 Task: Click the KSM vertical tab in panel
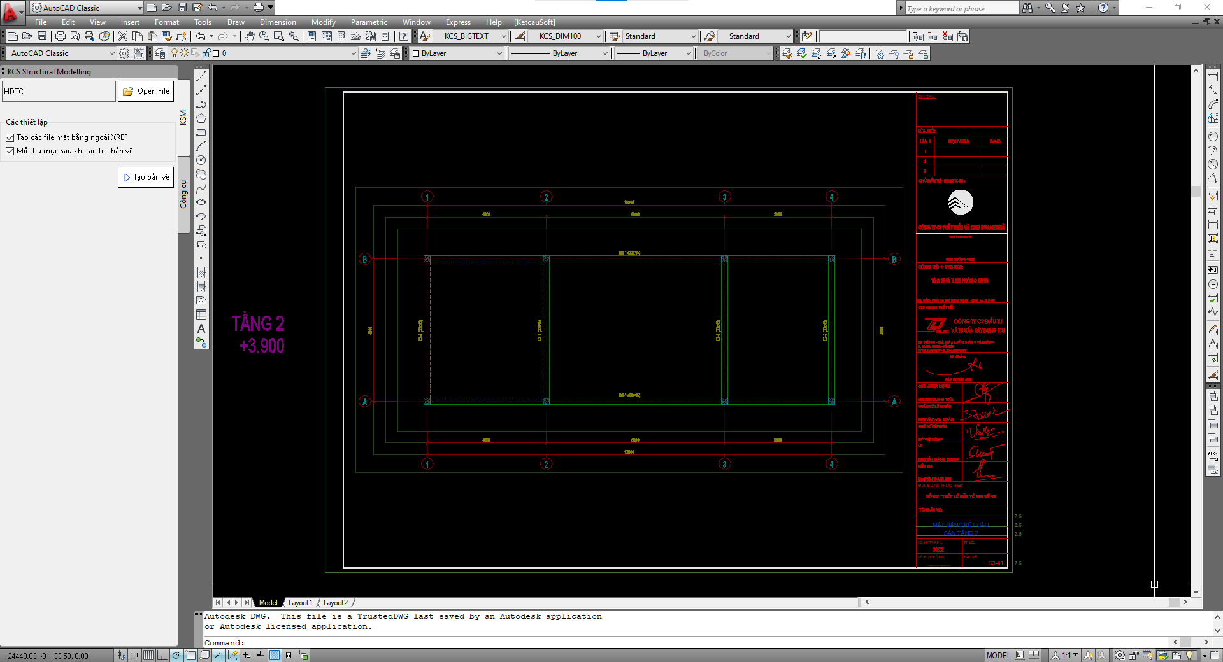pos(183,118)
